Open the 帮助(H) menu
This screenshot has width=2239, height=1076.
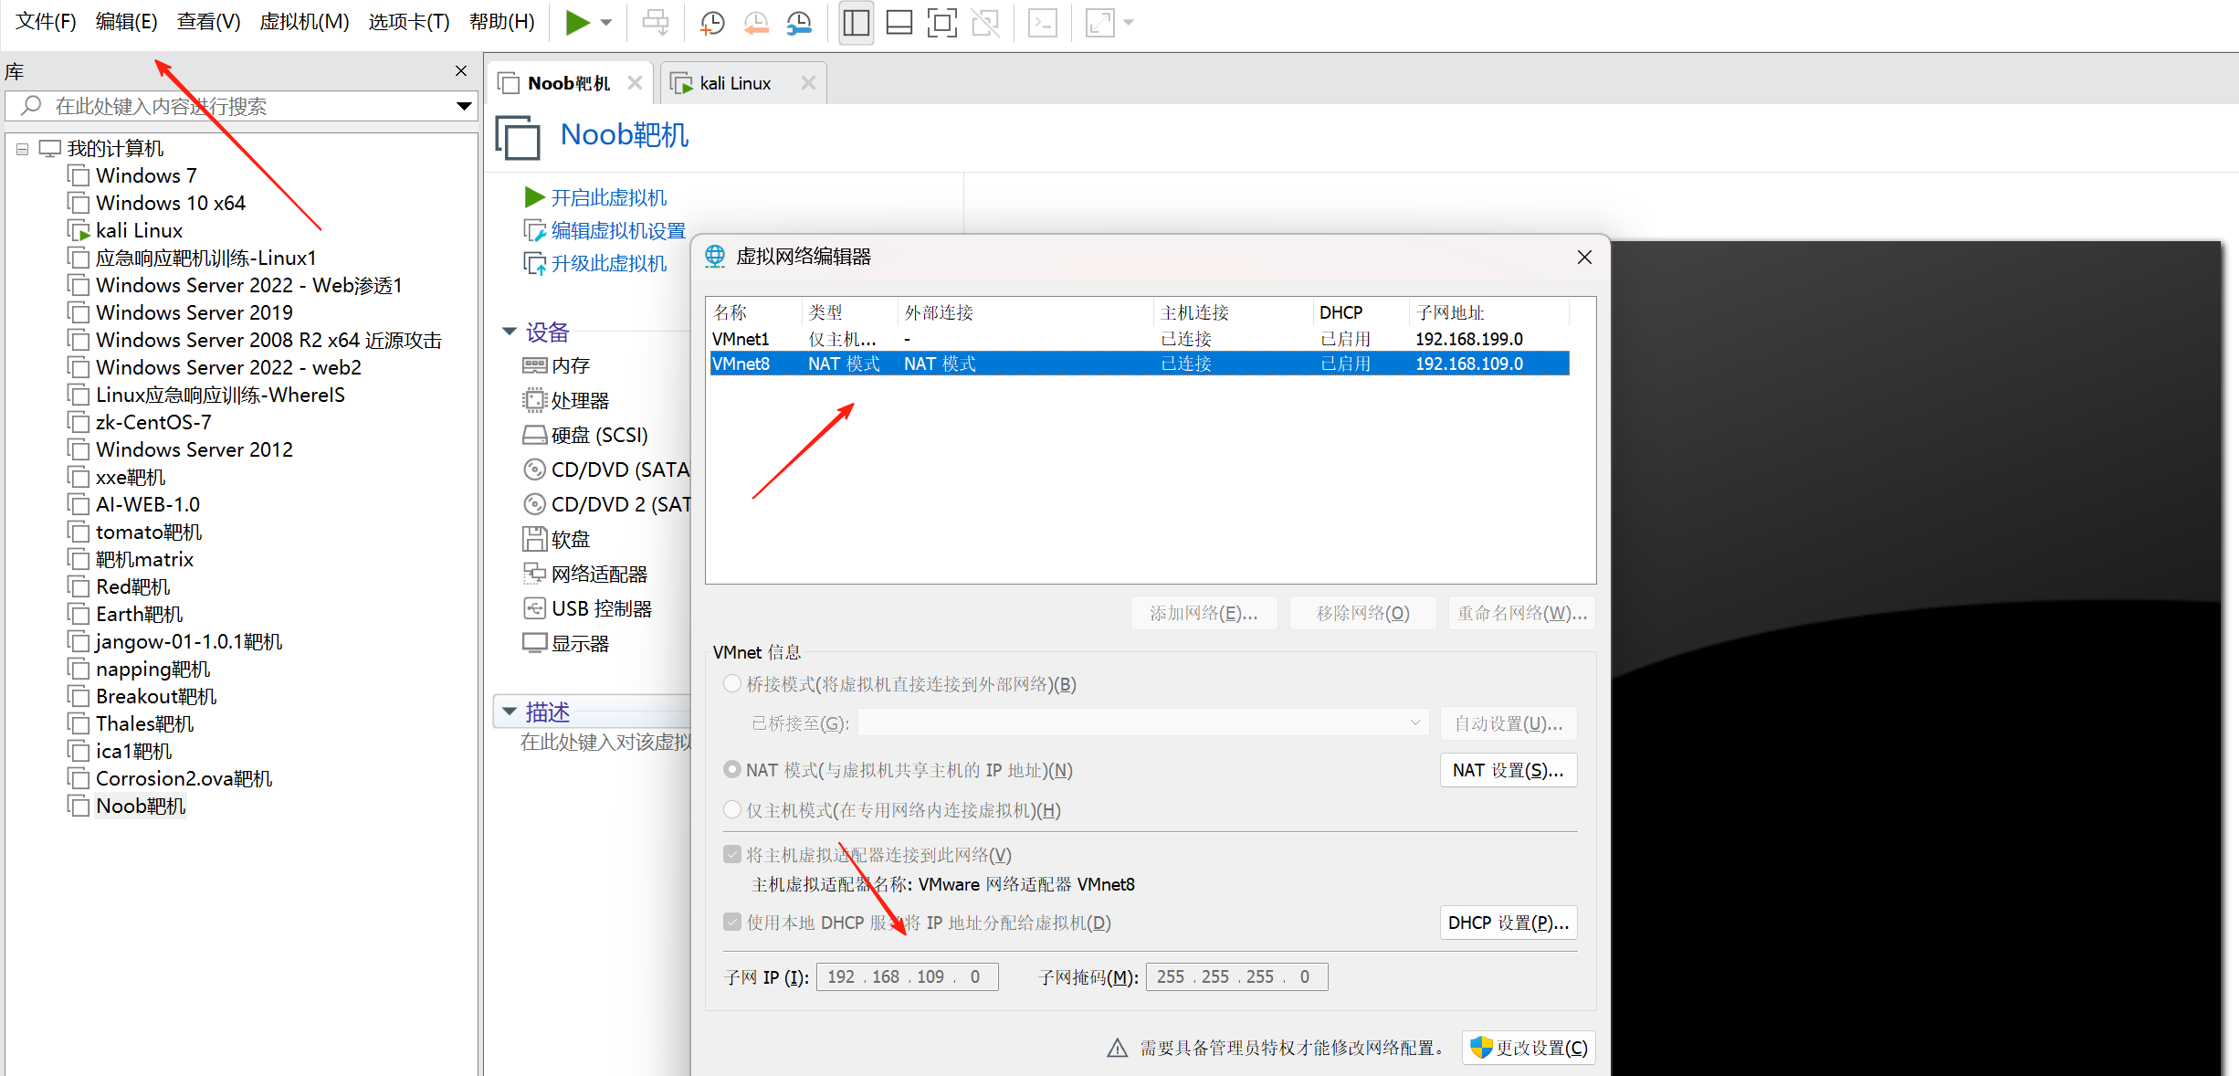pyautogui.click(x=501, y=22)
